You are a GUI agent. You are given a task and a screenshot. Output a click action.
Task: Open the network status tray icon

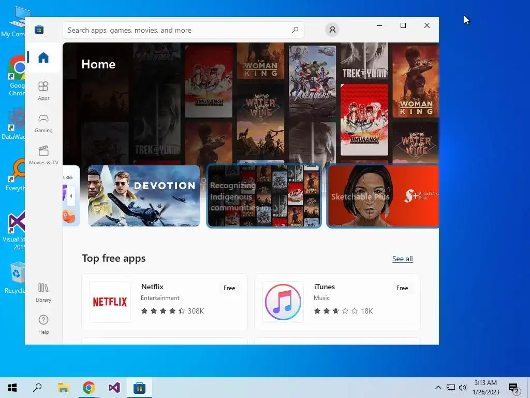click(x=451, y=388)
